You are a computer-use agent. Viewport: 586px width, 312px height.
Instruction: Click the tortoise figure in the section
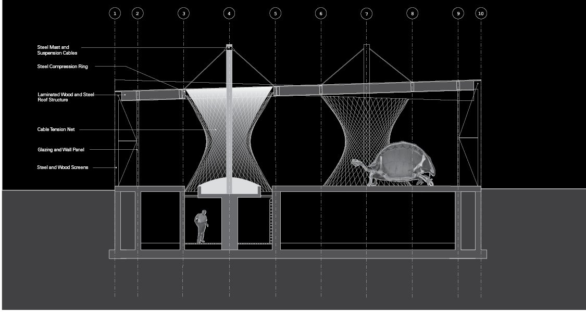point(393,163)
